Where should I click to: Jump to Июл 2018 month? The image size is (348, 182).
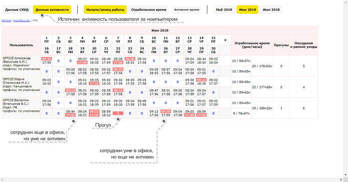click(x=271, y=10)
